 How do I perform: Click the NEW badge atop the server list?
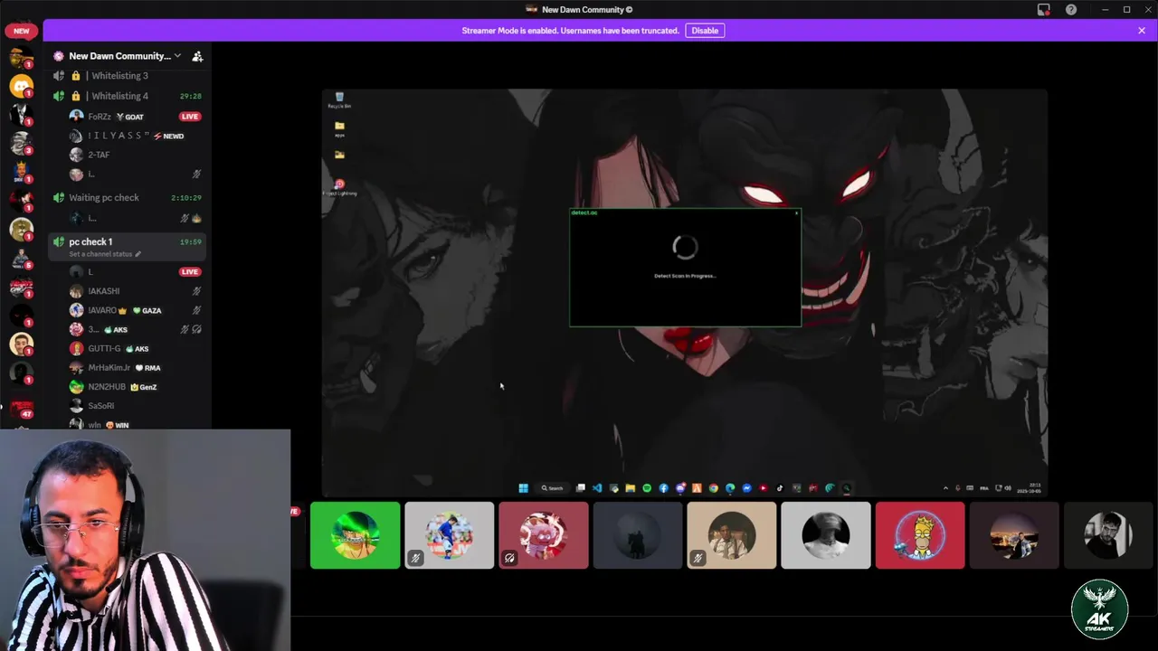22,31
